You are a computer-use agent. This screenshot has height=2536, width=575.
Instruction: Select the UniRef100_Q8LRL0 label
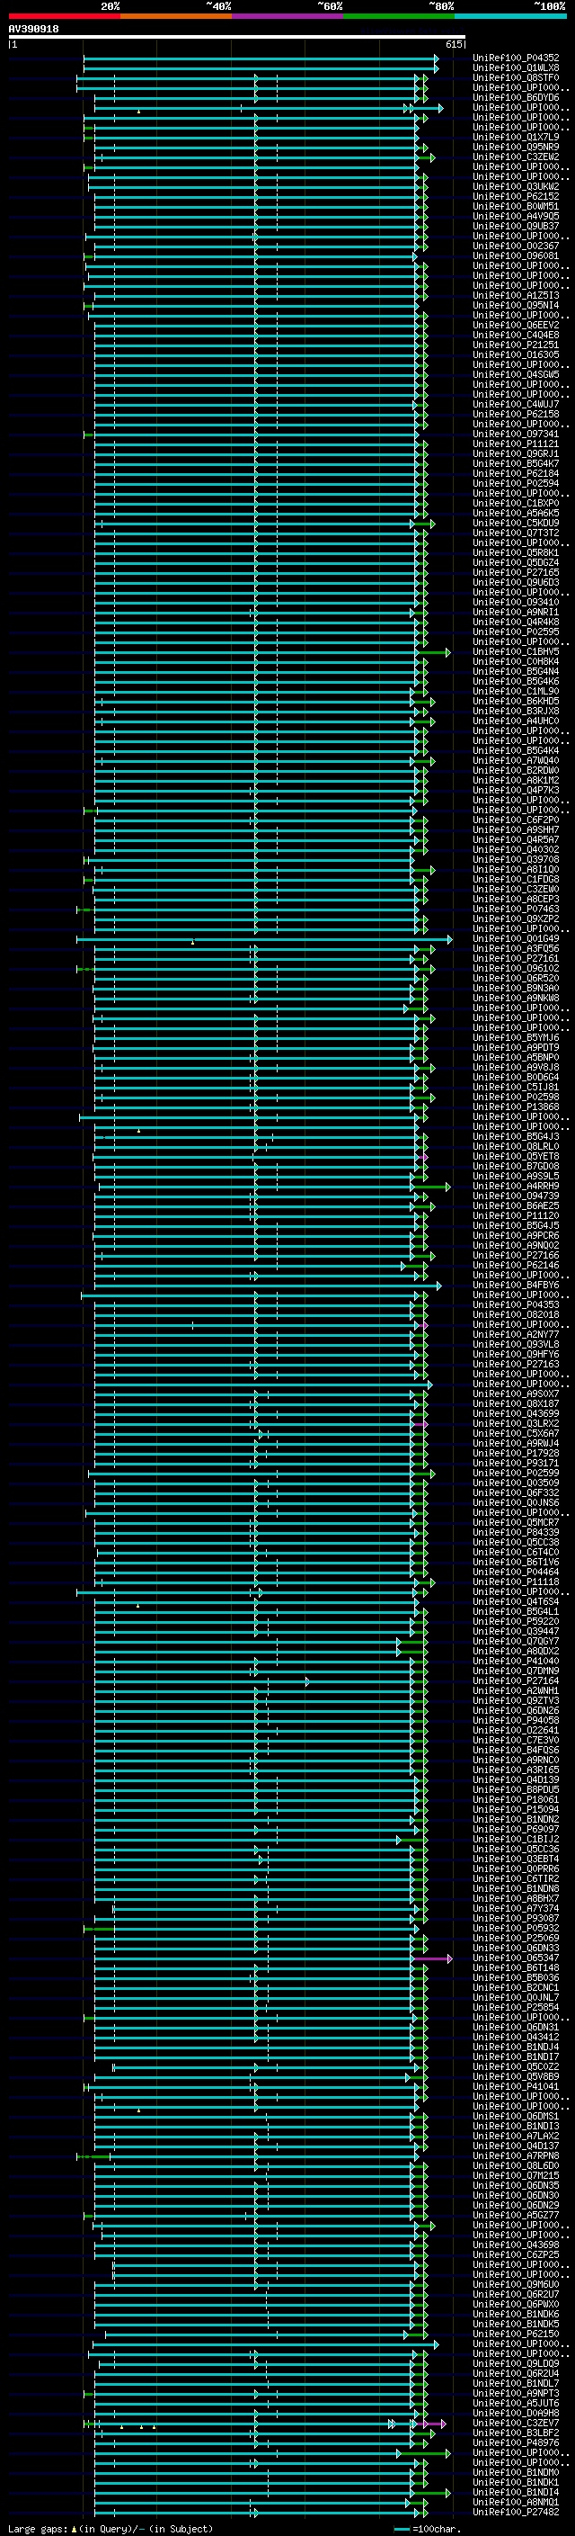click(516, 1147)
